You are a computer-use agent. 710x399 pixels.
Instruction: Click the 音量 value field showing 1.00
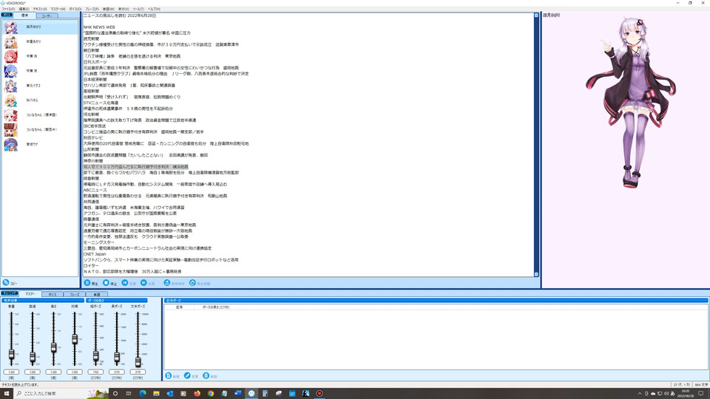(x=11, y=372)
